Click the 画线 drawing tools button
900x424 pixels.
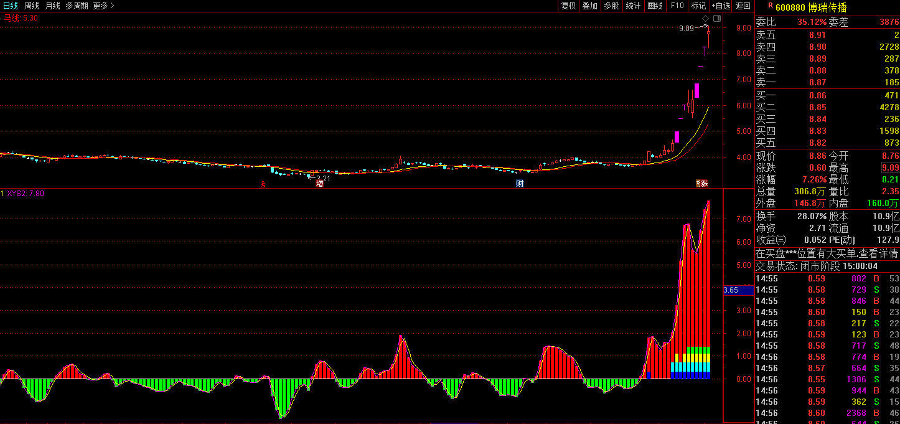(655, 6)
